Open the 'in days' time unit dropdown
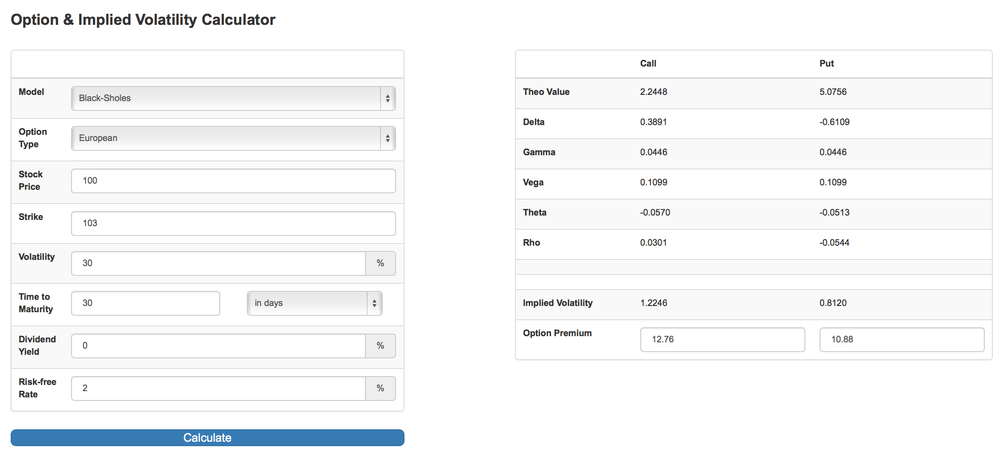The image size is (999, 463). tap(314, 303)
